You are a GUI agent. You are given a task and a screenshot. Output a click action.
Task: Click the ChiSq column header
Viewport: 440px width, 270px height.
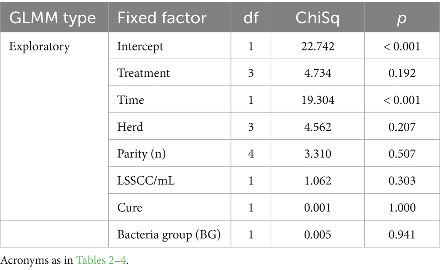pos(317,18)
